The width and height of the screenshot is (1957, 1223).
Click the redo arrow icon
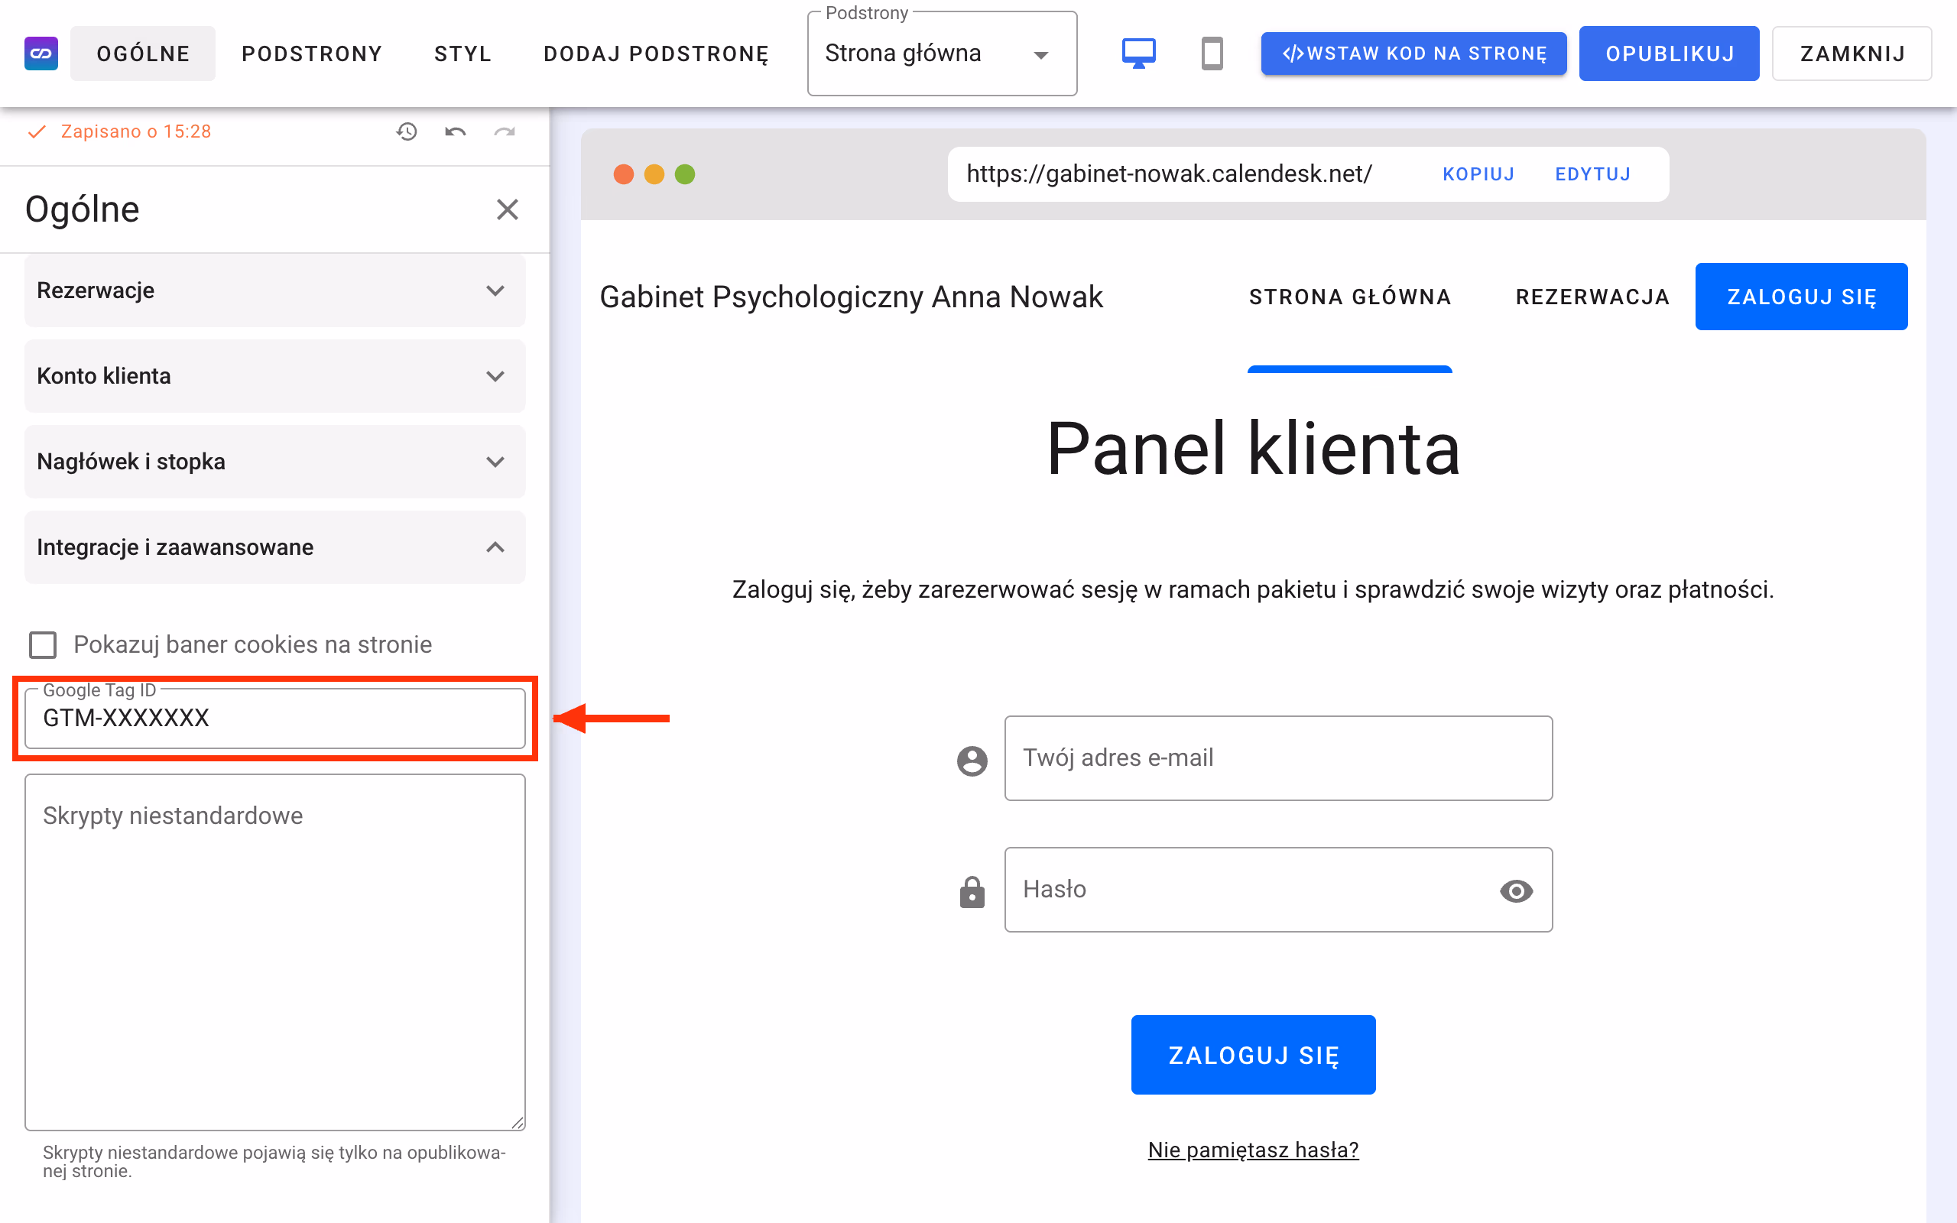pos(505,131)
